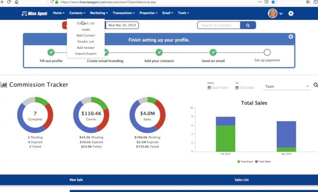The width and height of the screenshot is (318, 192).
Task: Click the Feb 2019 green buyer bar
Action: [x=225, y=138]
